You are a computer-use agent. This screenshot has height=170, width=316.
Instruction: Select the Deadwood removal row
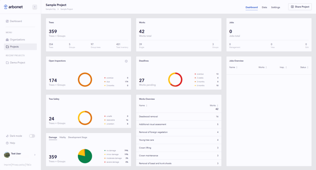179,117
